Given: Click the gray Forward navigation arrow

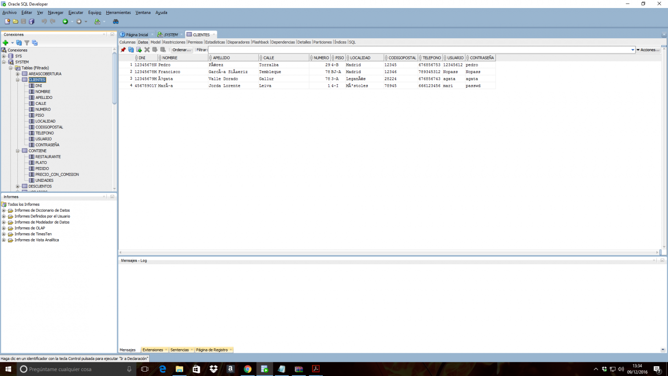Looking at the screenshot, I should tap(79, 21).
